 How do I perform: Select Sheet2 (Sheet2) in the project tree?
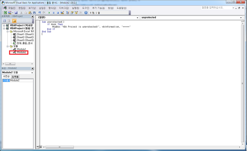tap(25, 37)
